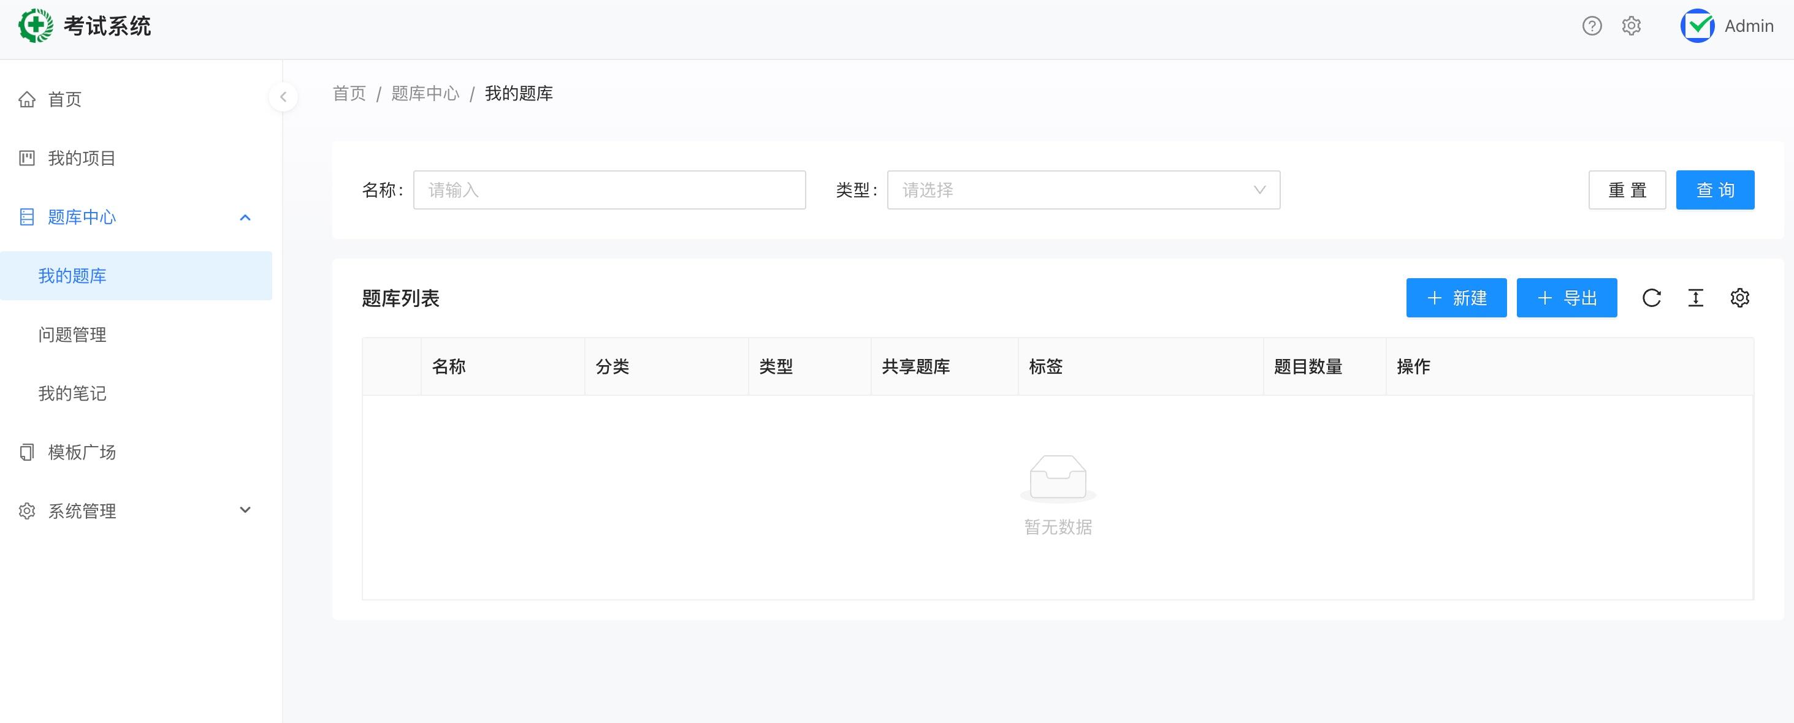Screen dimensions: 1794x723
Task: Click the 考试系统 title text
Action: (107, 26)
